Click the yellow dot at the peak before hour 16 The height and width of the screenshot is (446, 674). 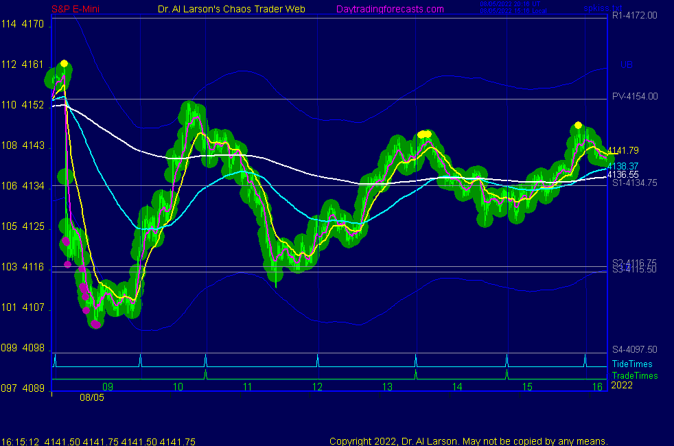(x=578, y=126)
